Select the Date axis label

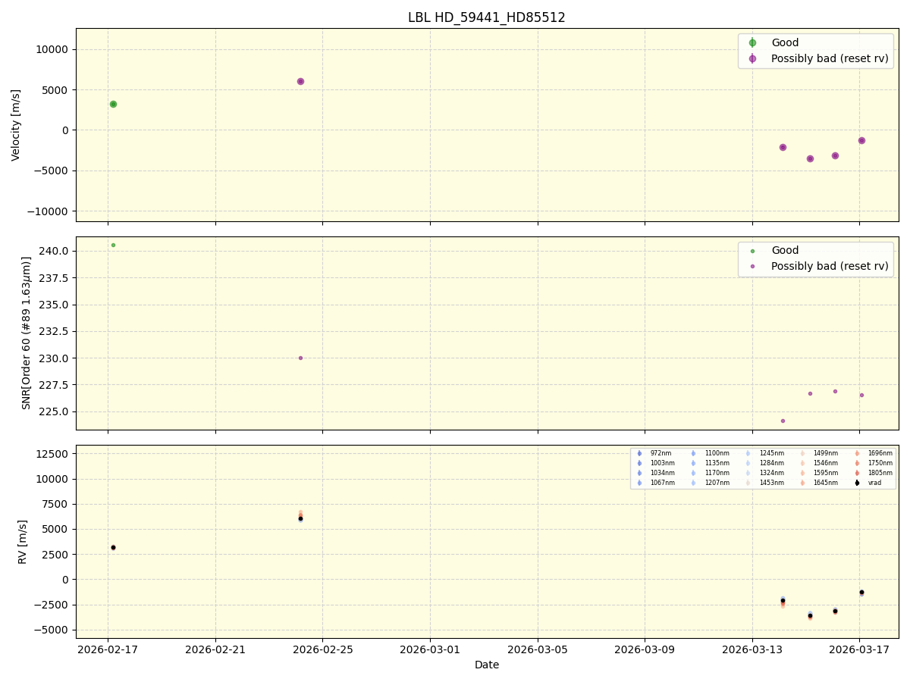[x=486, y=665]
